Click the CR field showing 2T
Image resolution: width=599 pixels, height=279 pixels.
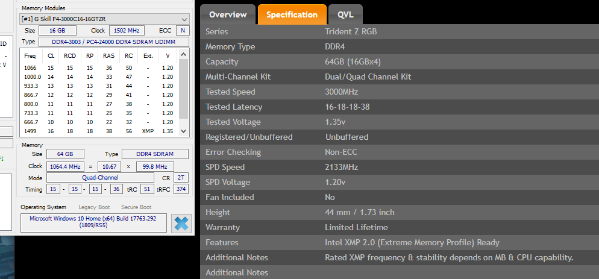[x=181, y=177]
